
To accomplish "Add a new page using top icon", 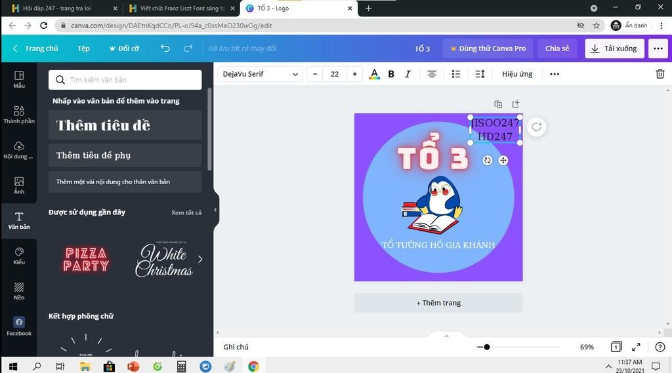I will pyautogui.click(x=516, y=104).
